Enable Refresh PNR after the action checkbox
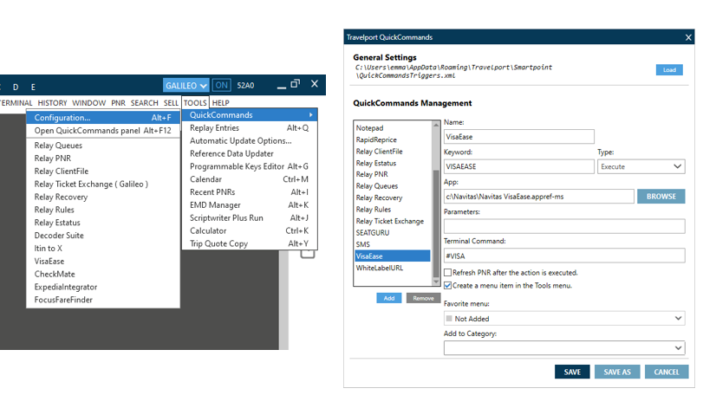This screenshot has width=716, height=408. (x=448, y=273)
